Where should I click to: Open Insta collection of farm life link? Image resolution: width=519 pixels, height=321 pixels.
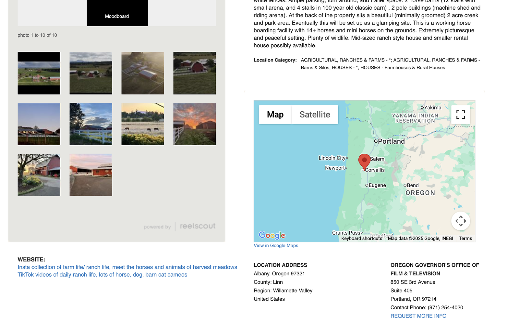(x=127, y=267)
